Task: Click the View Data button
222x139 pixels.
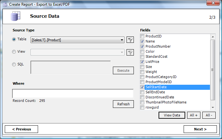Action: 172,115
